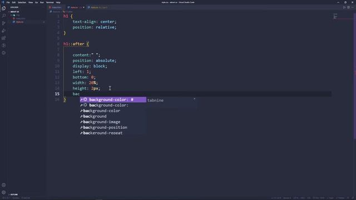Accept the 'background-color: #' tabnine suggestion
The image size is (356, 200).
pyautogui.click(x=113, y=99)
